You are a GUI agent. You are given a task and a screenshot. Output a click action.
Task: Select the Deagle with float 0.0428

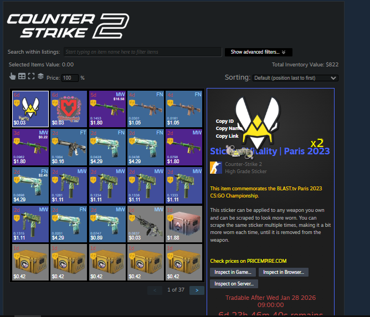107,147
